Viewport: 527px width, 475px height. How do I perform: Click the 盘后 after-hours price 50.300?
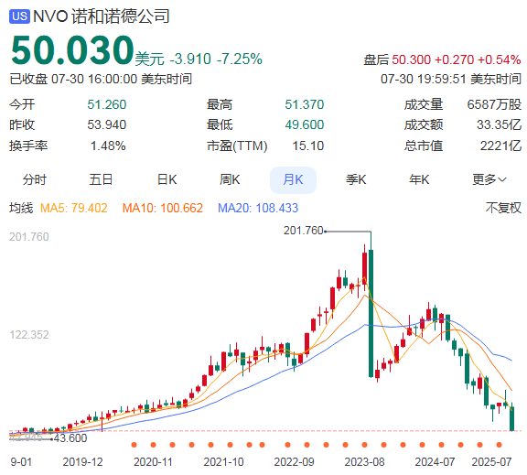pyautogui.click(x=412, y=59)
